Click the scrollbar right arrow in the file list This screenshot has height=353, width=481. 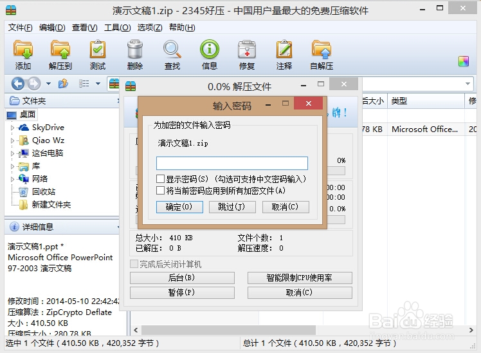tap(471, 330)
